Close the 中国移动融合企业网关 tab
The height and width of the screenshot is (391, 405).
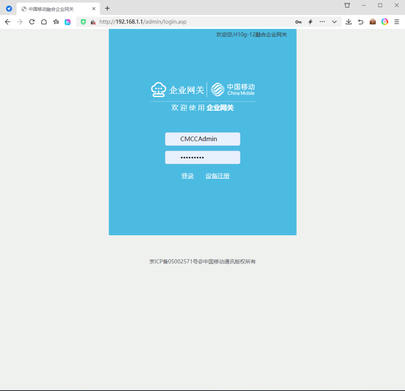[x=94, y=9]
